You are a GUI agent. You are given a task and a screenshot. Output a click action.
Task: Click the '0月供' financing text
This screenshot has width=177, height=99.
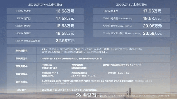106,49
